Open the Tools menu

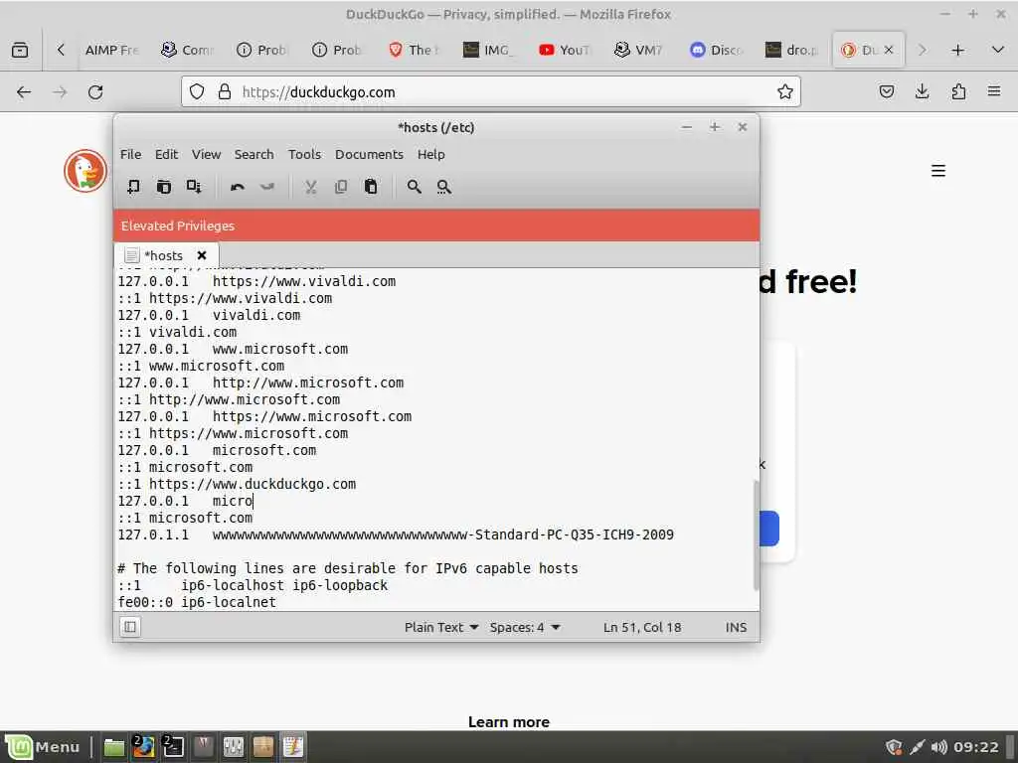(x=304, y=154)
